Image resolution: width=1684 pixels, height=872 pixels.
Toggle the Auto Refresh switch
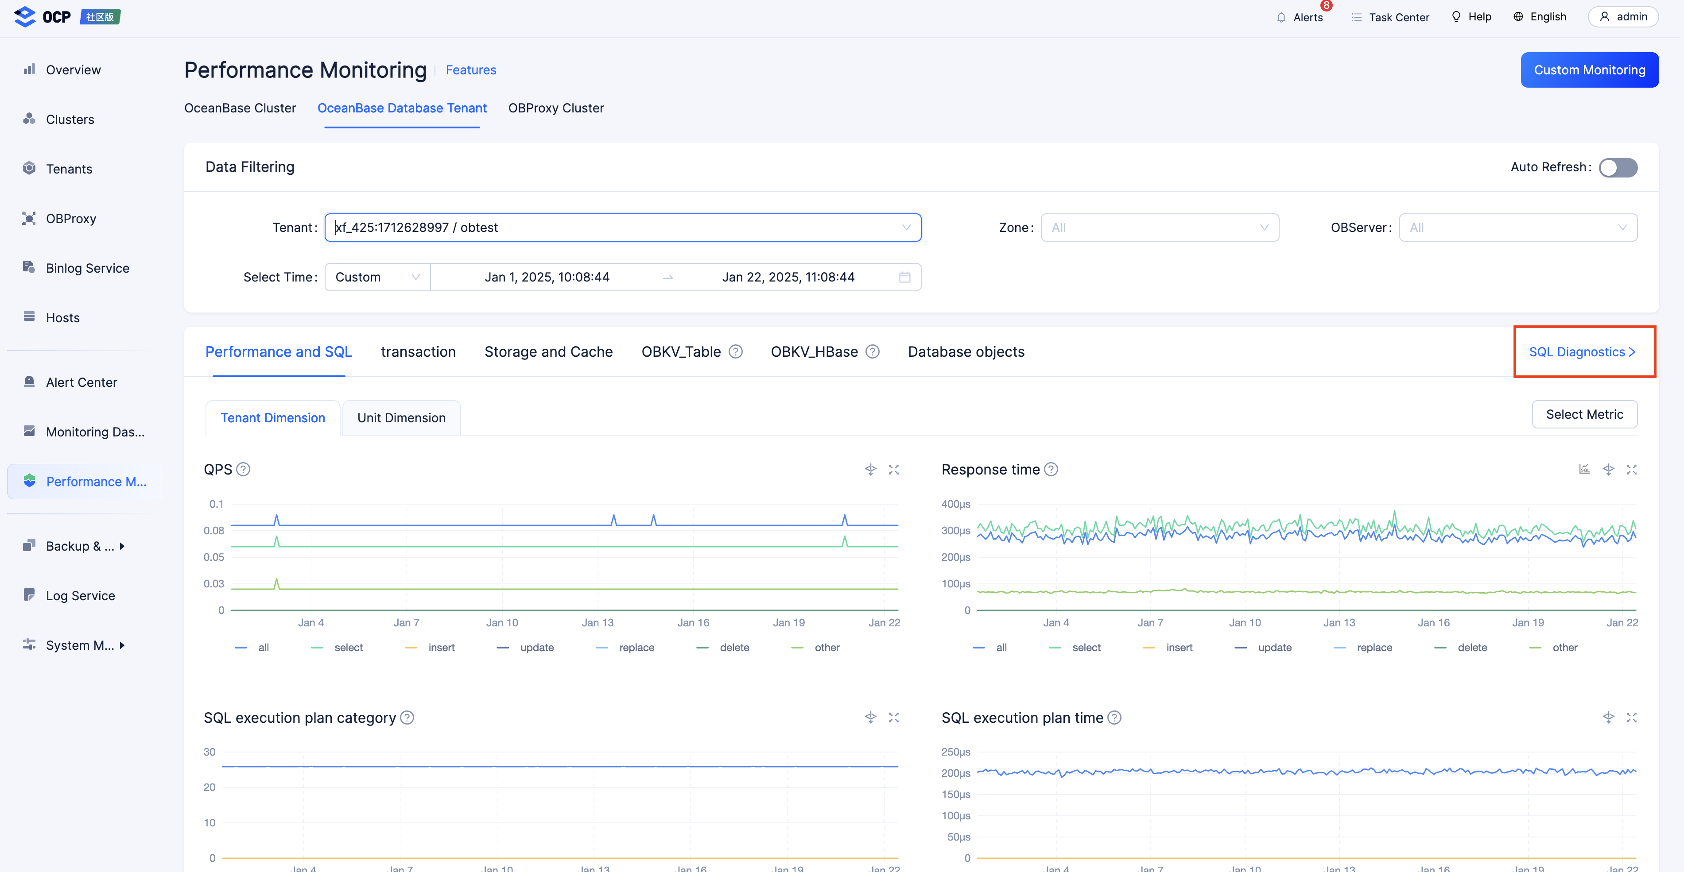tap(1618, 167)
